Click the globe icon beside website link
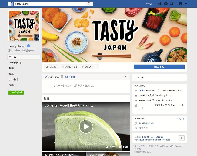Screen dimensions: 197x156 (136, 123)
